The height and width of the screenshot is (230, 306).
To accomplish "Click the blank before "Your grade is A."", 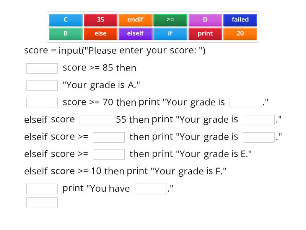I will click(x=42, y=85).
